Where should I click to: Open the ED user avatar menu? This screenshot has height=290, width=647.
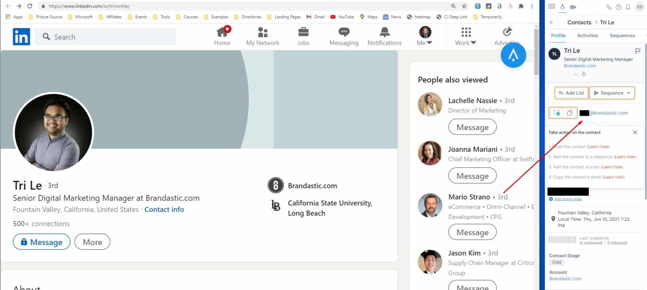click(x=640, y=7)
